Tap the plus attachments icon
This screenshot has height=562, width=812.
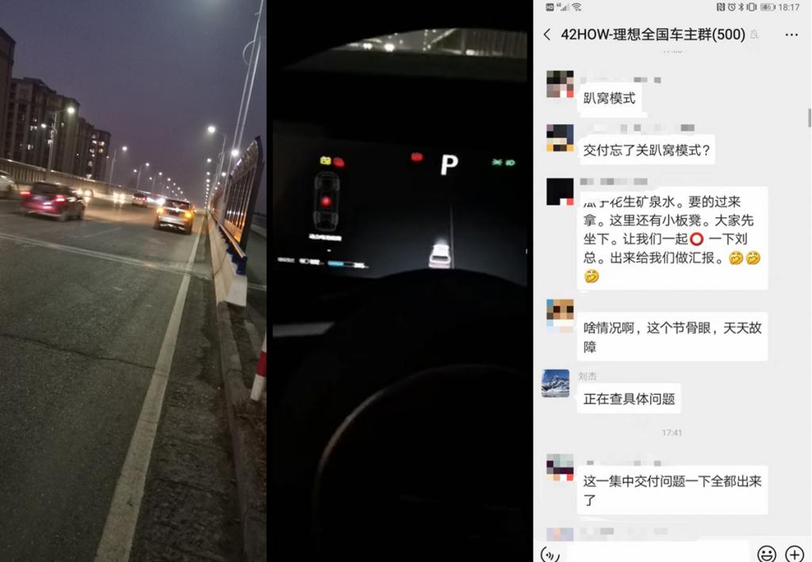(x=795, y=554)
